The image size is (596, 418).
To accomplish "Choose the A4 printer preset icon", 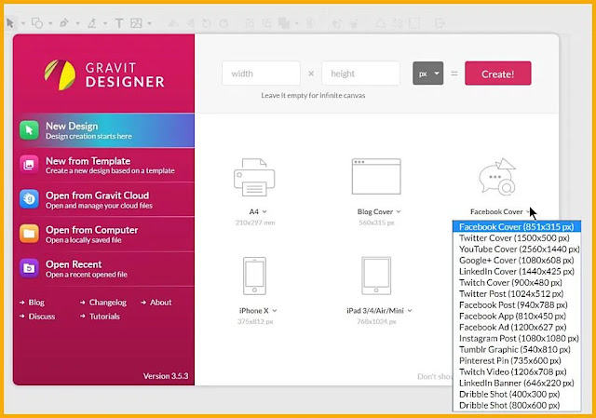I will point(254,177).
